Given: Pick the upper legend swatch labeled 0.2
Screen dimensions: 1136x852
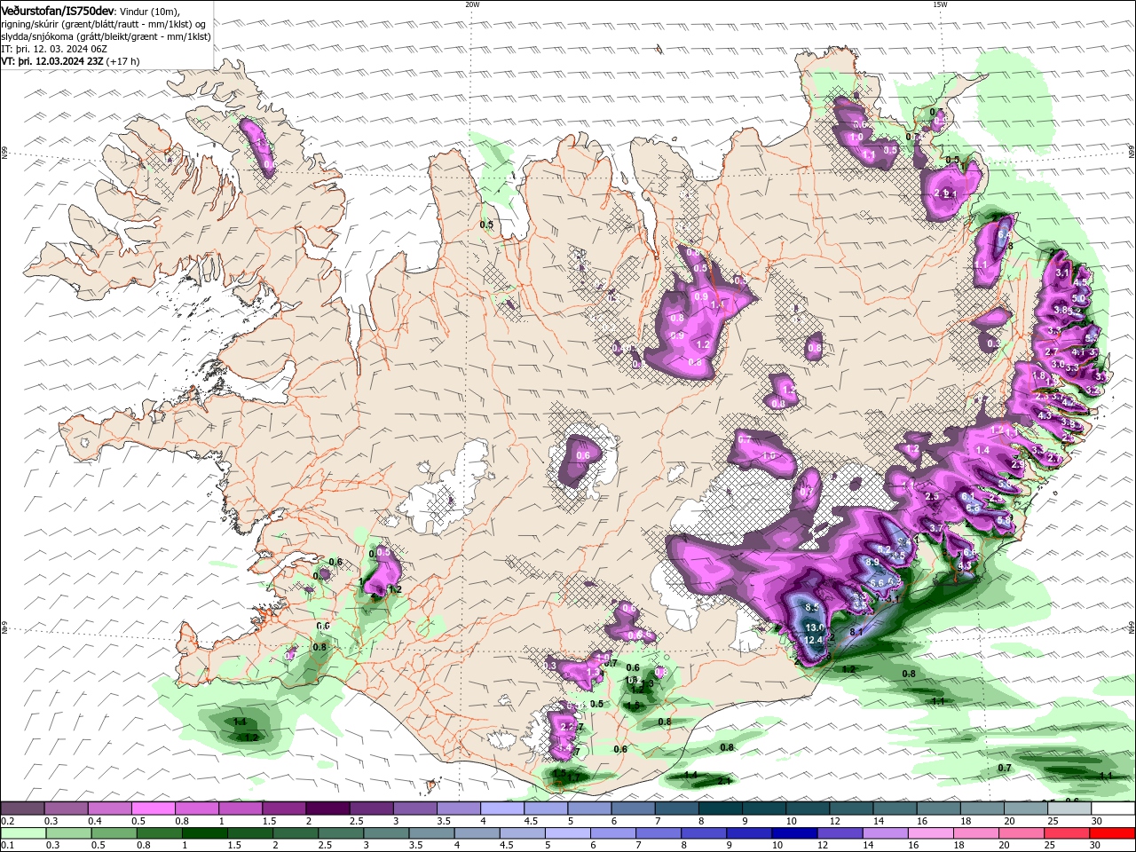Looking at the screenshot, I should (x=22, y=808).
